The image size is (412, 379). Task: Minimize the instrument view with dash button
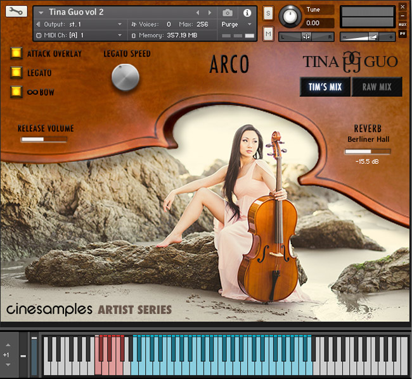click(402, 16)
